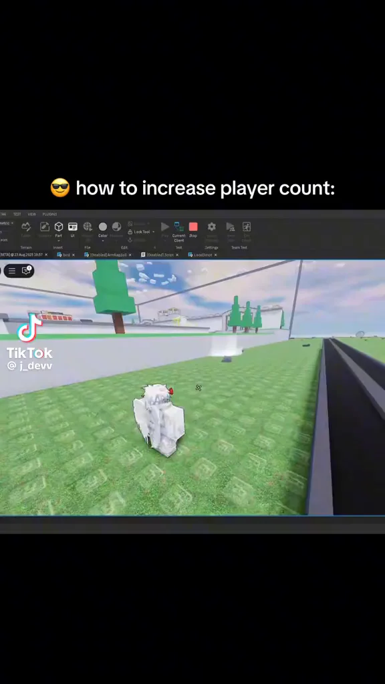Screen dimensions: 385x684
Task: Close the 23 Aug 2025 place tab
Action: coord(46,254)
